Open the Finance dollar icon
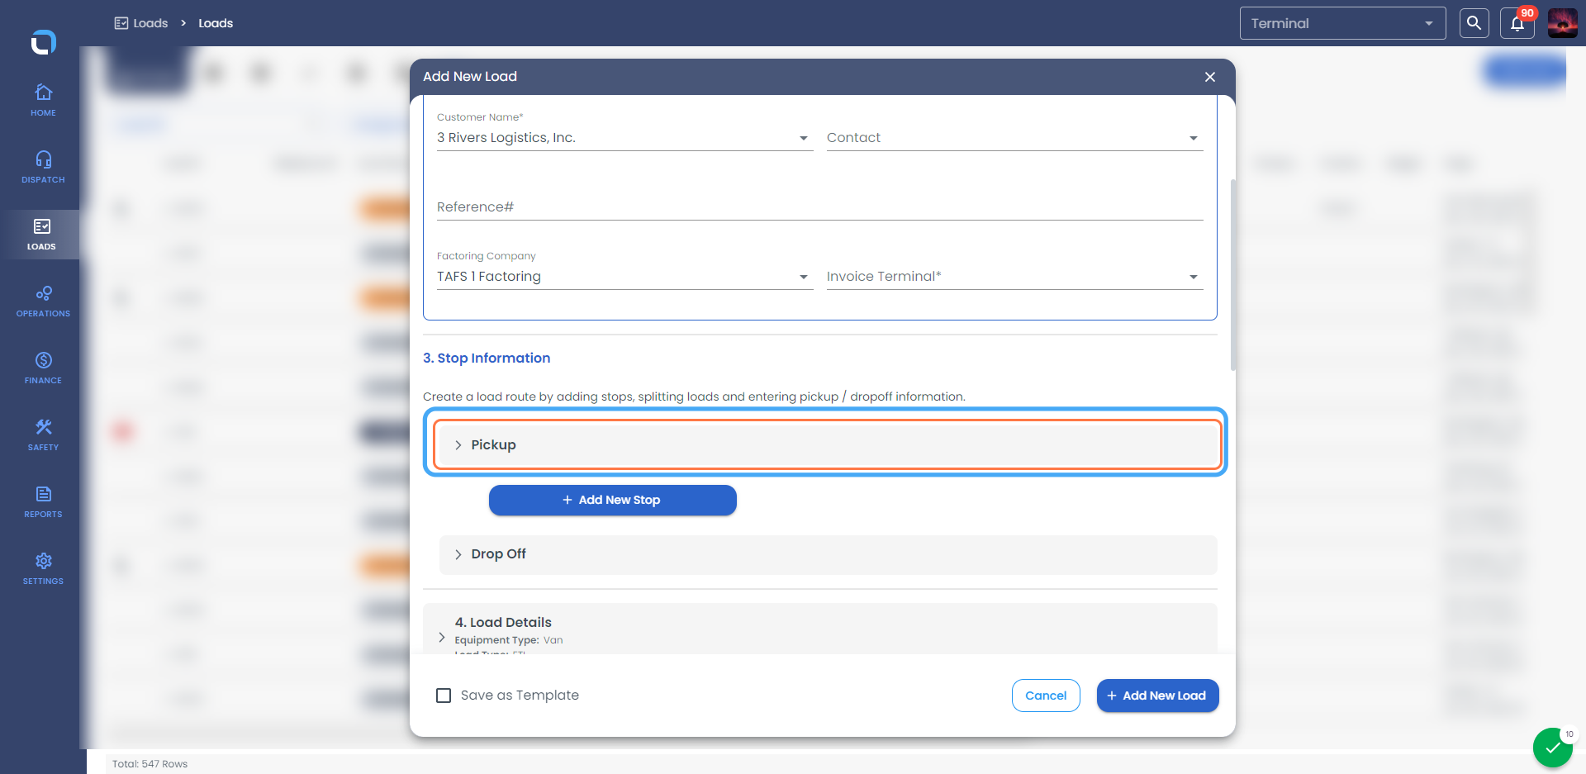 click(x=44, y=360)
